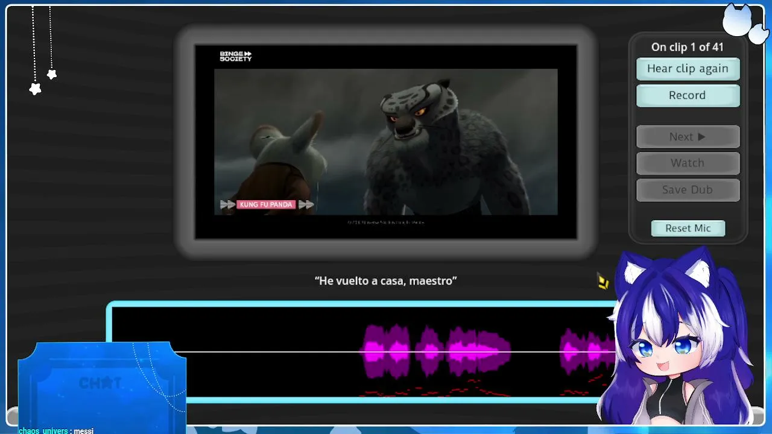
Task: Click the pink KUNG FU PANDA label
Action: (266, 205)
